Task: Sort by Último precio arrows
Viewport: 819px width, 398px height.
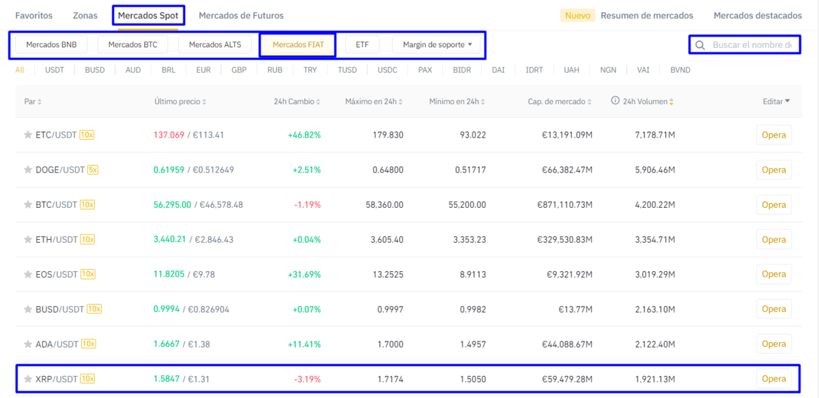Action: 204,102
